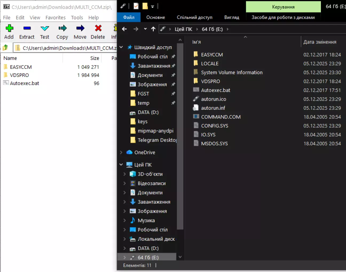The width and height of the screenshot is (346, 272).
Task: Open the Tools menu in 7-Zip
Action: (77, 18)
